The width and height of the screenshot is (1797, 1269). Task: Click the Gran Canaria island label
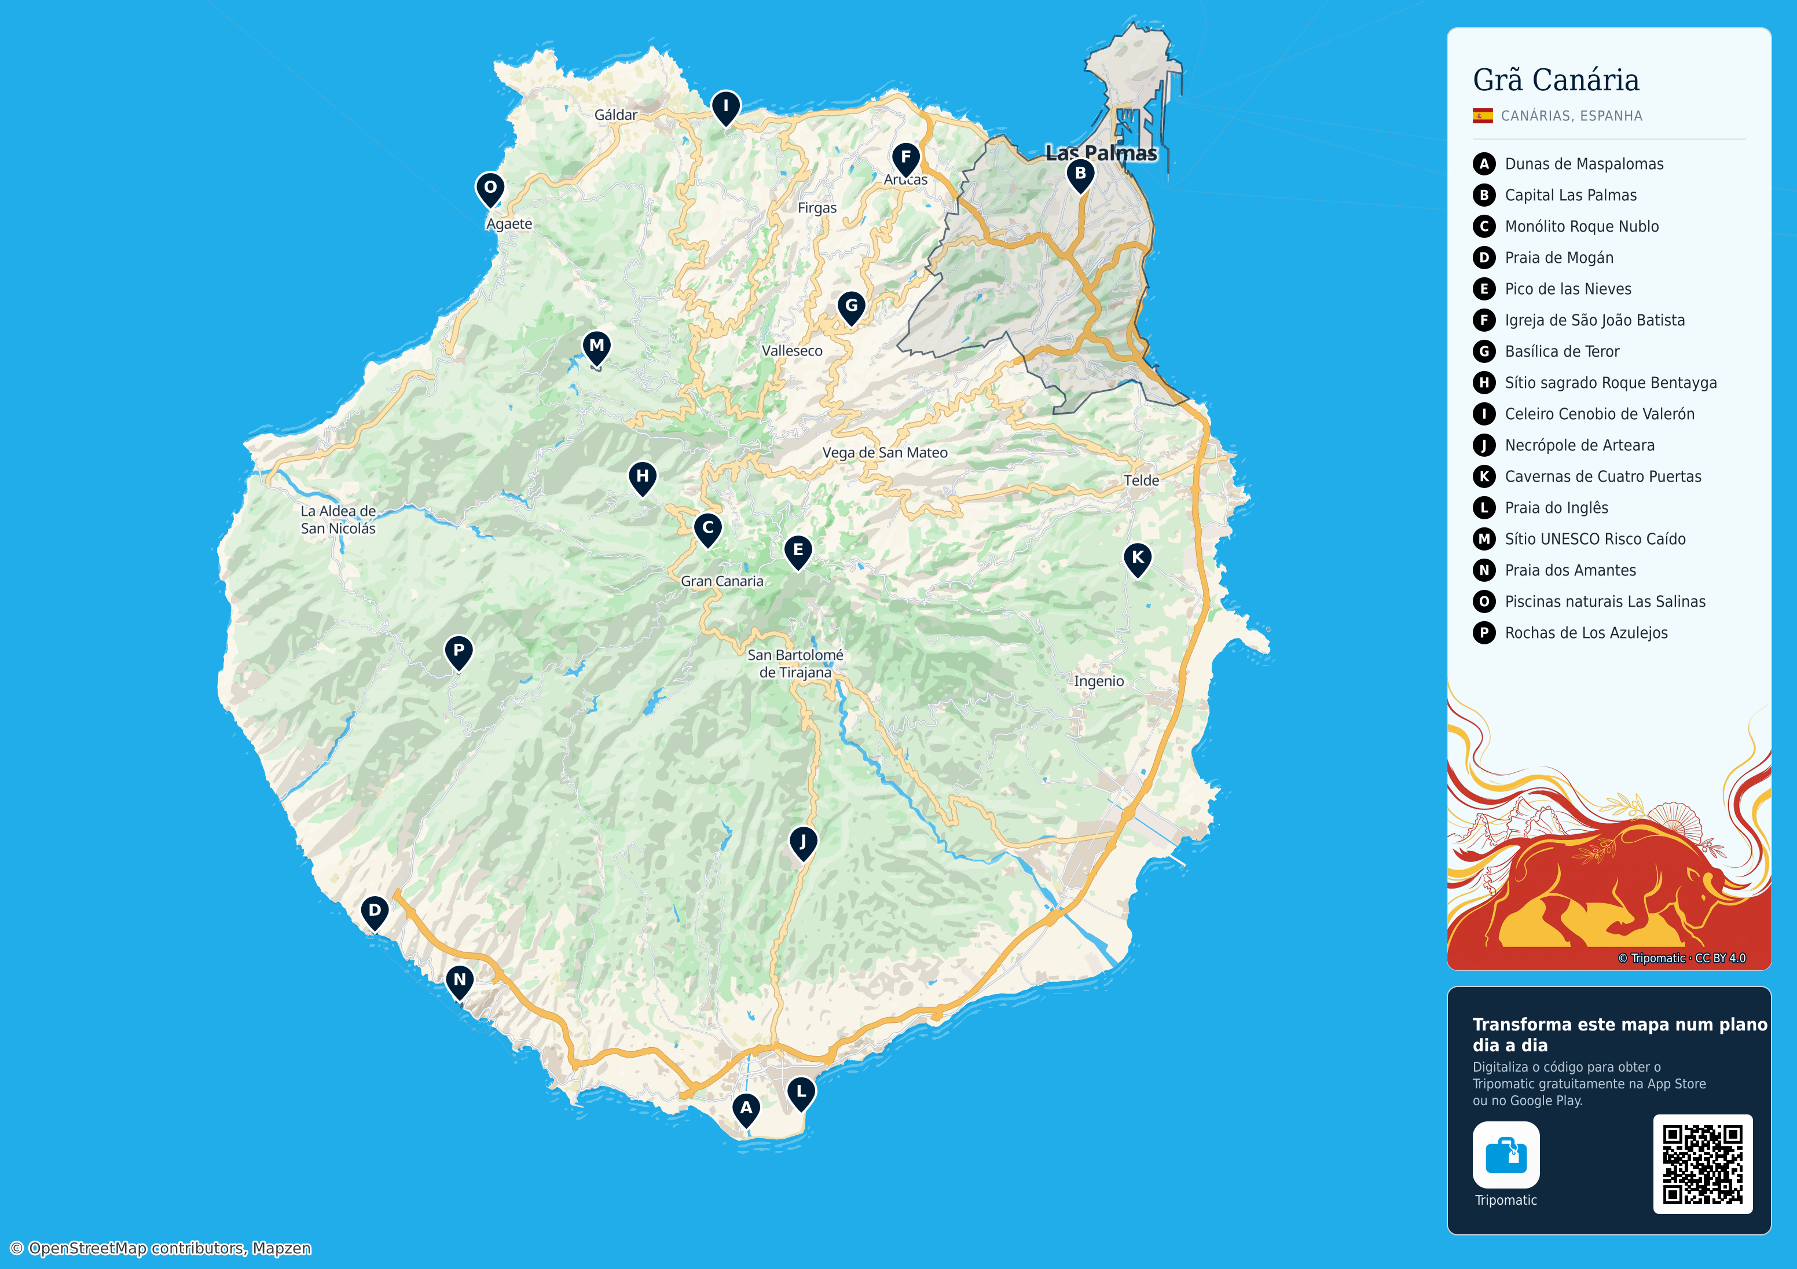[721, 581]
